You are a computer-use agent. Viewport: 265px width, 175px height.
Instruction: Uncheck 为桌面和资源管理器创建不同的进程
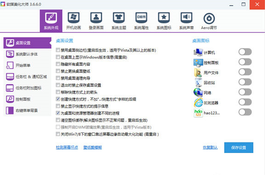[x=58, y=113]
